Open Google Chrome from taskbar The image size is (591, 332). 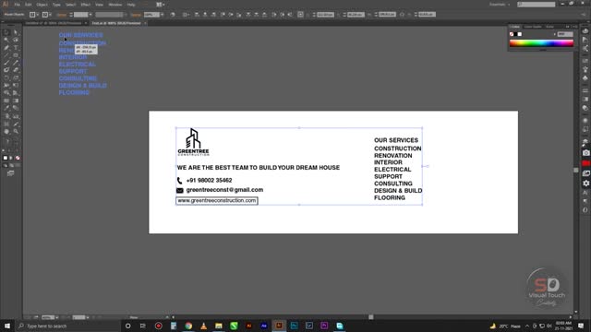tap(188, 326)
